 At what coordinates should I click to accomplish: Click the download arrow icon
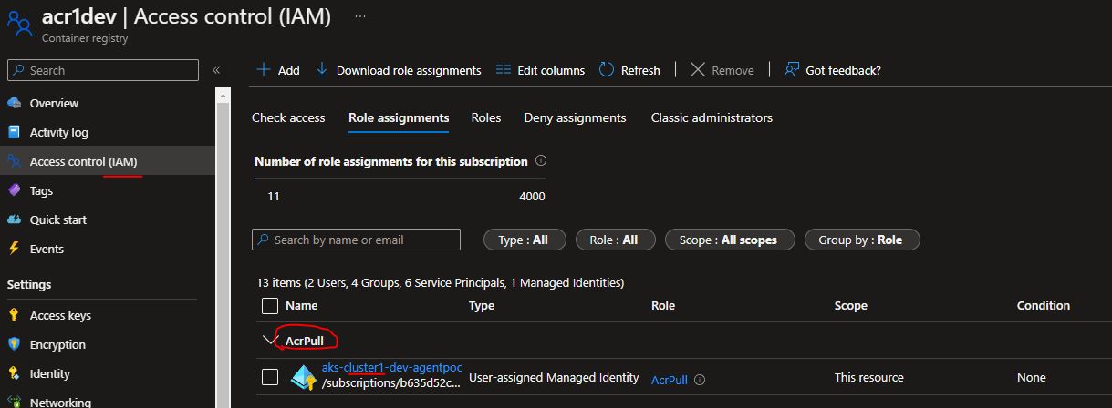coord(322,69)
